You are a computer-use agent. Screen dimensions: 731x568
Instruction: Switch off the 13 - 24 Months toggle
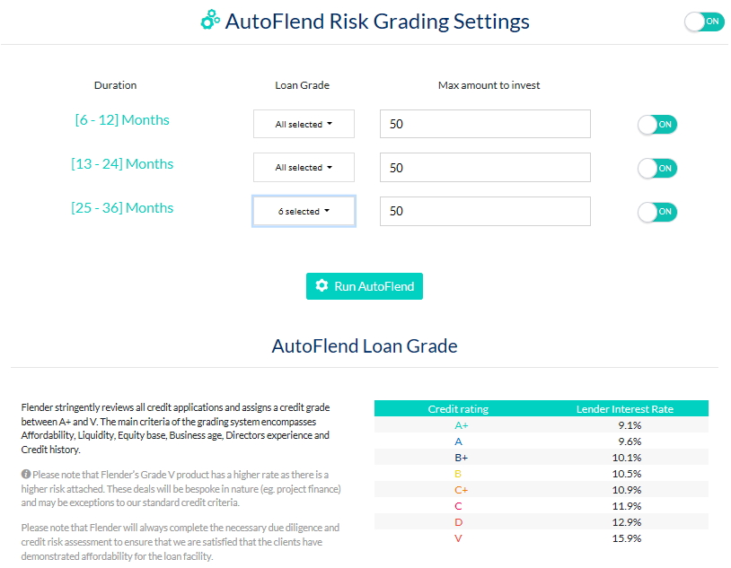(657, 168)
